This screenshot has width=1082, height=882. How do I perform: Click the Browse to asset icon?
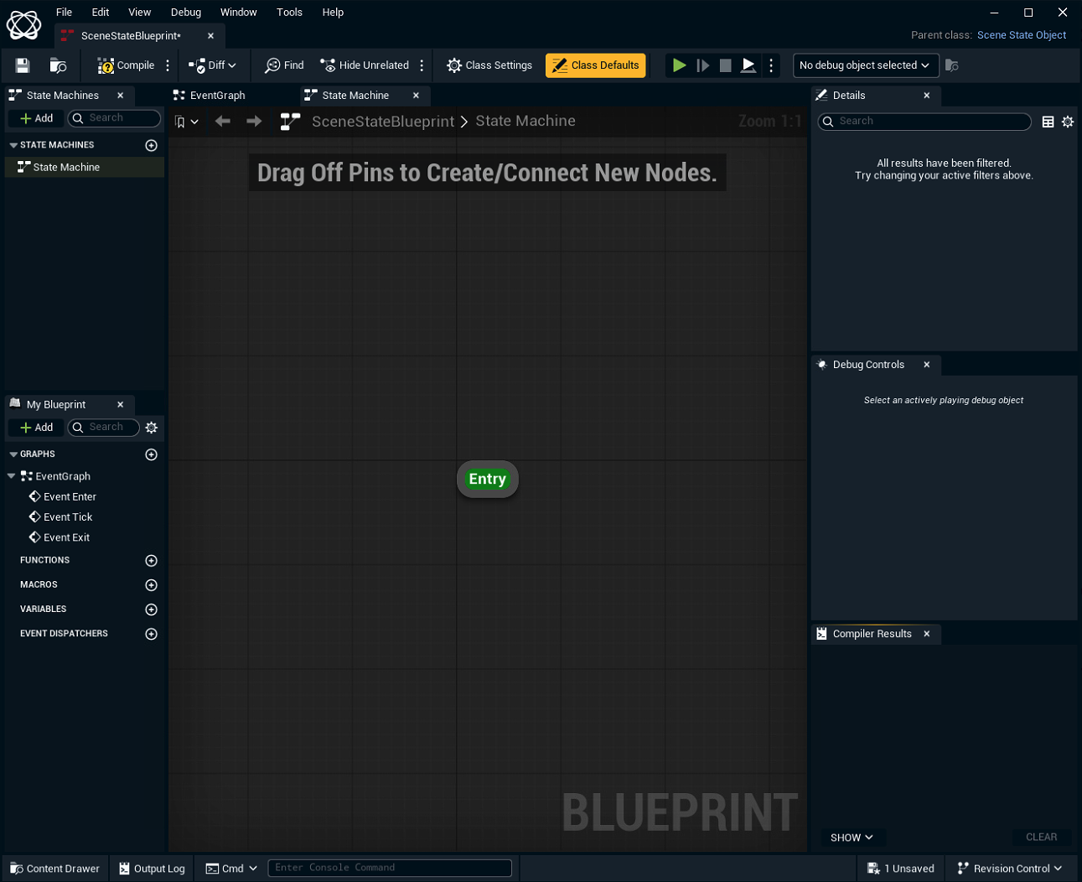58,65
